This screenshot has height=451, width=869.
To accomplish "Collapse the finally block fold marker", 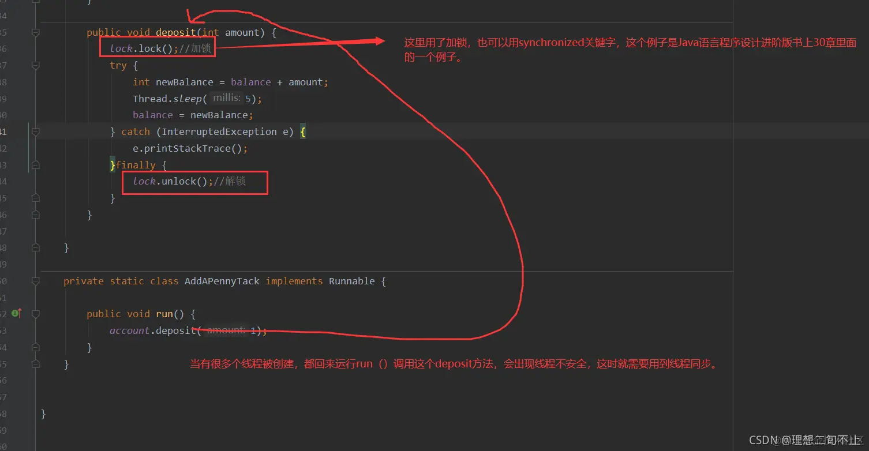I will click(36, 165).
